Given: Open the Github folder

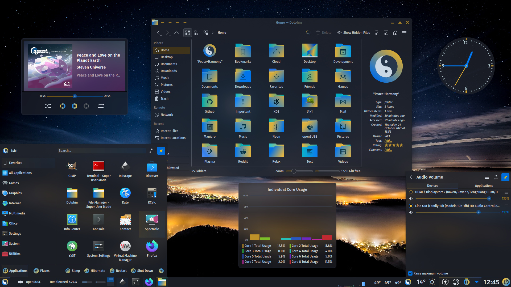Looking at the screenshot, I should coord(209,104).
